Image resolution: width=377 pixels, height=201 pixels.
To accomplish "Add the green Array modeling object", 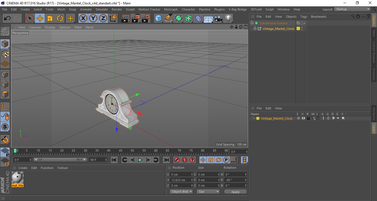I will click(x=188, y=18).
